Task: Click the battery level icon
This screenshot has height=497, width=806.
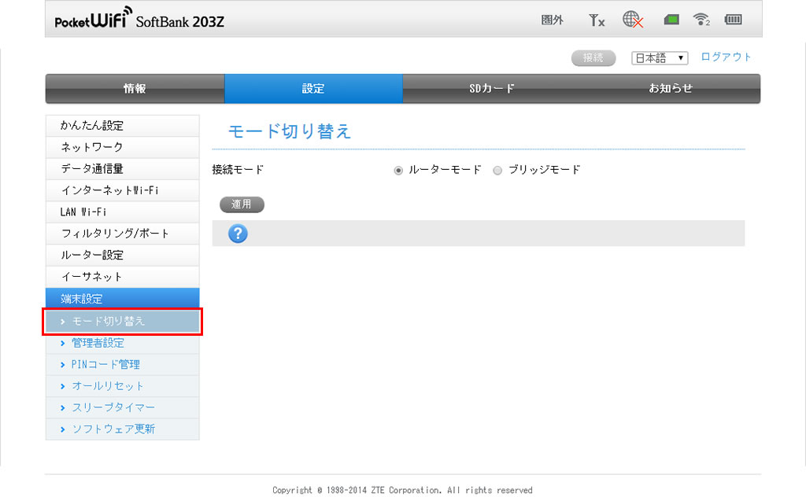Action: tap(734, 20)
